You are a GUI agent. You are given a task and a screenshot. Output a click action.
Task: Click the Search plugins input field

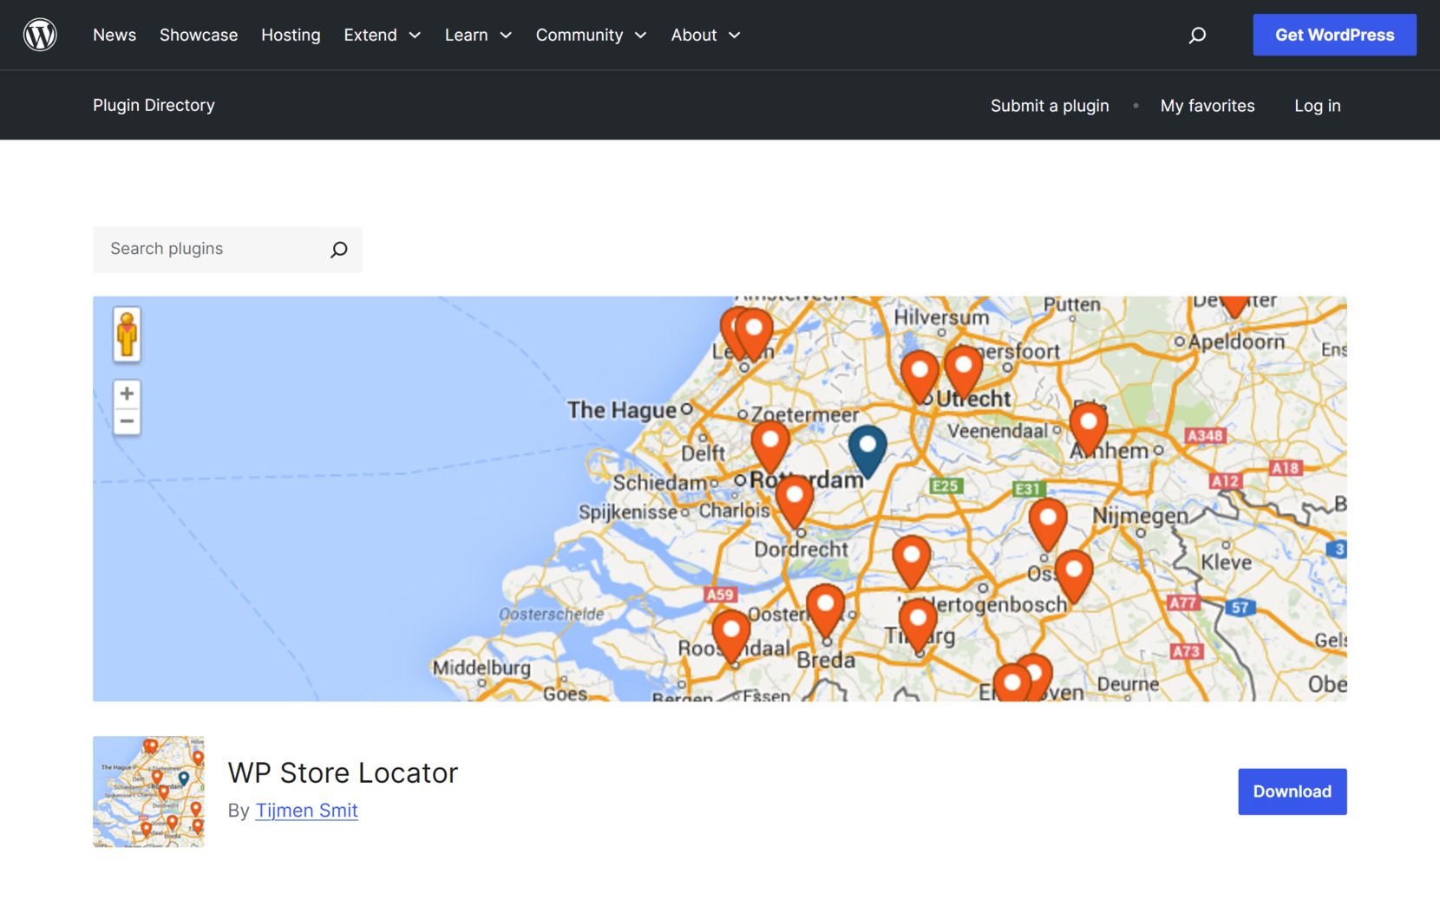(x=208, y=249)
